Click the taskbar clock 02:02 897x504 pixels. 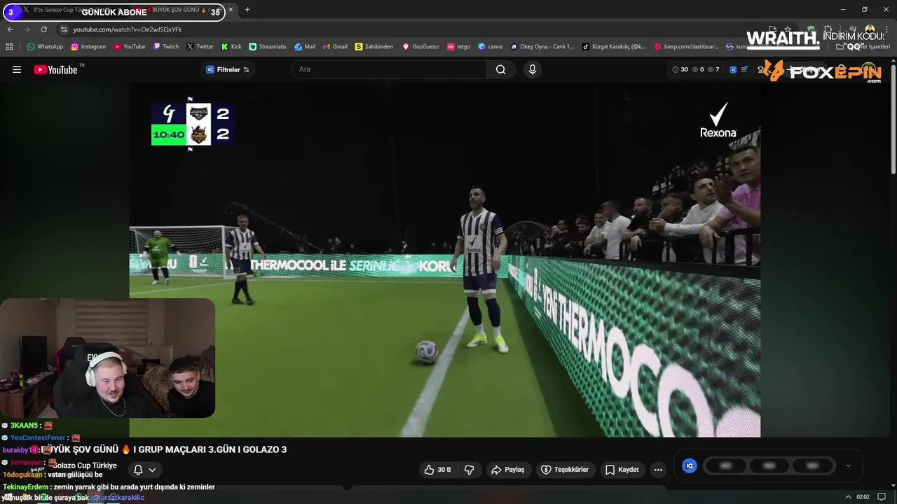pyautogui.click(x=863, y=497)
